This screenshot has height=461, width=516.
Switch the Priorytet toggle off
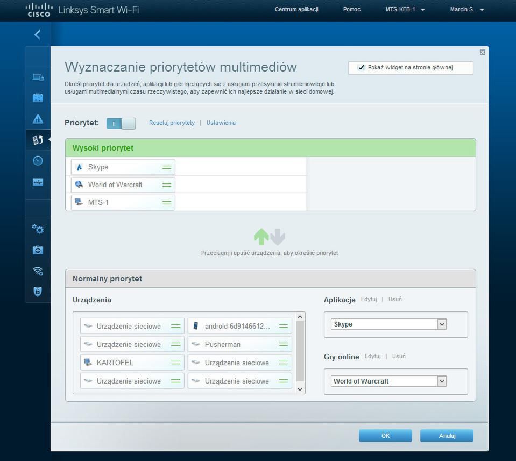tap(121, 124)
